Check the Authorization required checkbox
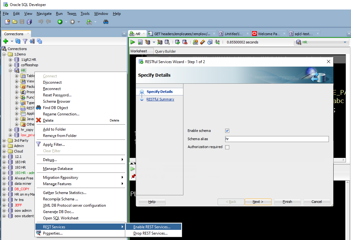Image resolution: width=351 pixels, height=240 pixels. 227,147
